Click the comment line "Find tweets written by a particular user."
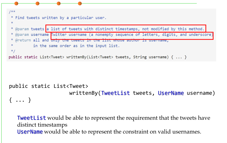This screenshot has height=143, width=227. coord(61,18)
